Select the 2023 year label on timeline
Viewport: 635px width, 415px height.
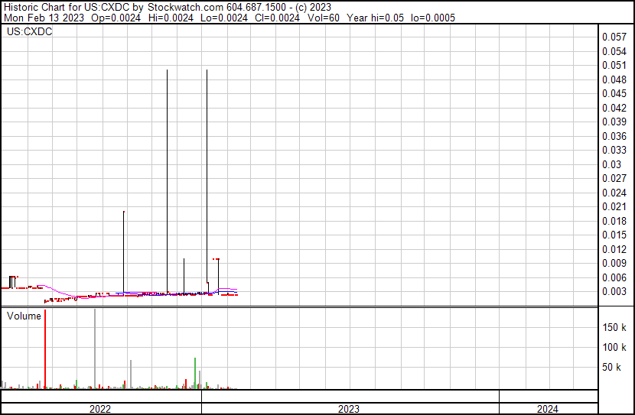tap(349, 409)
